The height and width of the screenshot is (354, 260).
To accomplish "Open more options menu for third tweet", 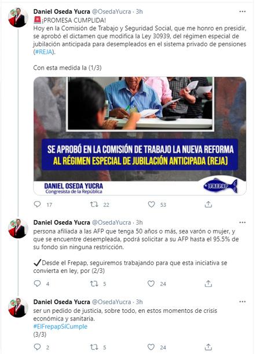I will pos(242,302).
